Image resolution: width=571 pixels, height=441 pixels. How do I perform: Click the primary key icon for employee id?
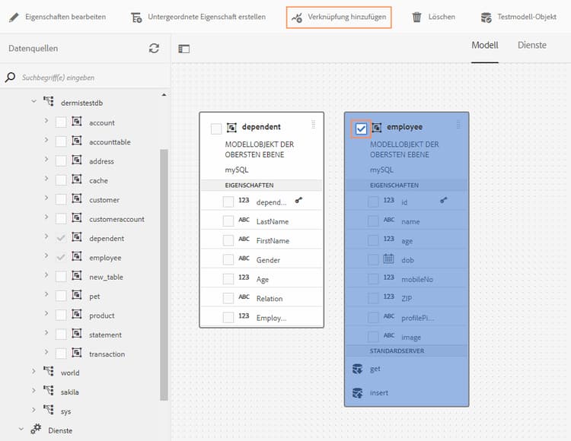click(444, 200)
